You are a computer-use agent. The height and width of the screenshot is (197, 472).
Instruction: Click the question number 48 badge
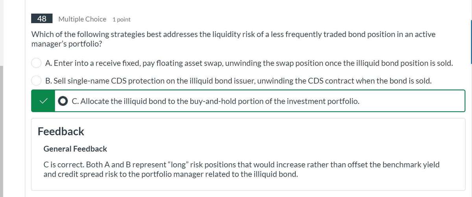(42, 19)
